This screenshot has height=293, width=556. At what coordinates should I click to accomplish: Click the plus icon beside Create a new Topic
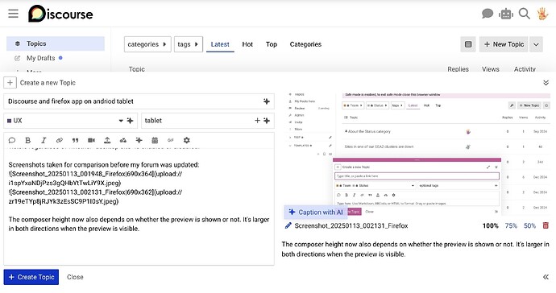click(10, 83)
